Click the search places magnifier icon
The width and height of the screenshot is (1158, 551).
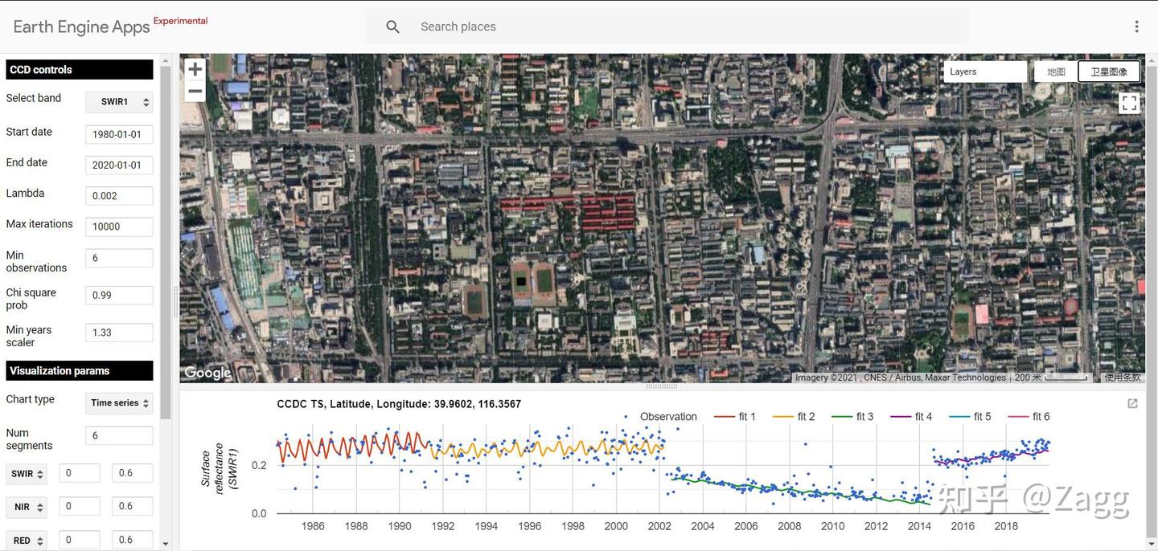click(392, 26)
